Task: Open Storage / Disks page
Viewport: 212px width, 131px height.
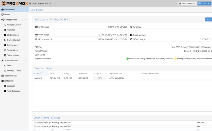Action: [x=15, y=71]
